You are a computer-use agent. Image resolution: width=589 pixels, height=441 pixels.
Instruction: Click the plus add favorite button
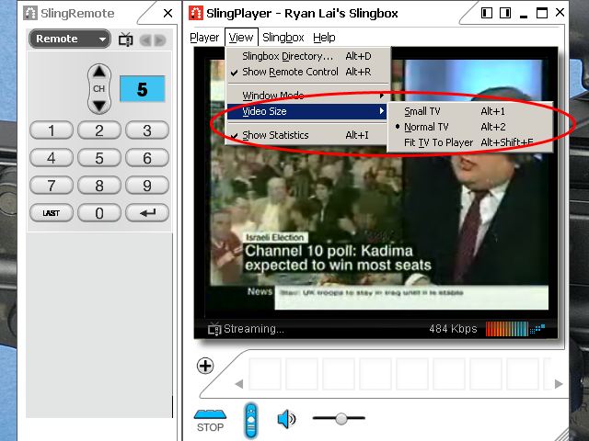point(205,366)
